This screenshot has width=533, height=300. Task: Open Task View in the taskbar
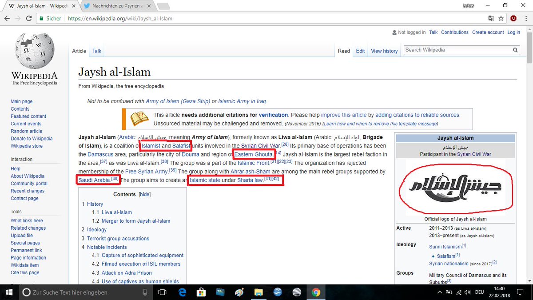[x=162, y=292]
